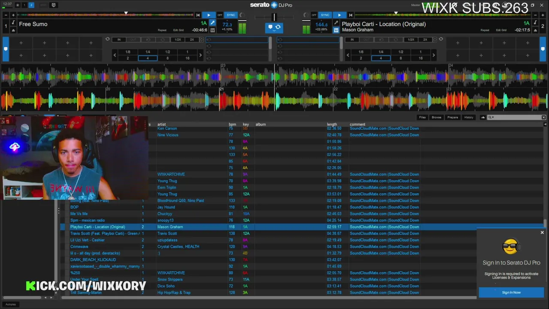Open the Prepare panel
This screenshot has height=309, width=549.
click(x=452, y=117)
